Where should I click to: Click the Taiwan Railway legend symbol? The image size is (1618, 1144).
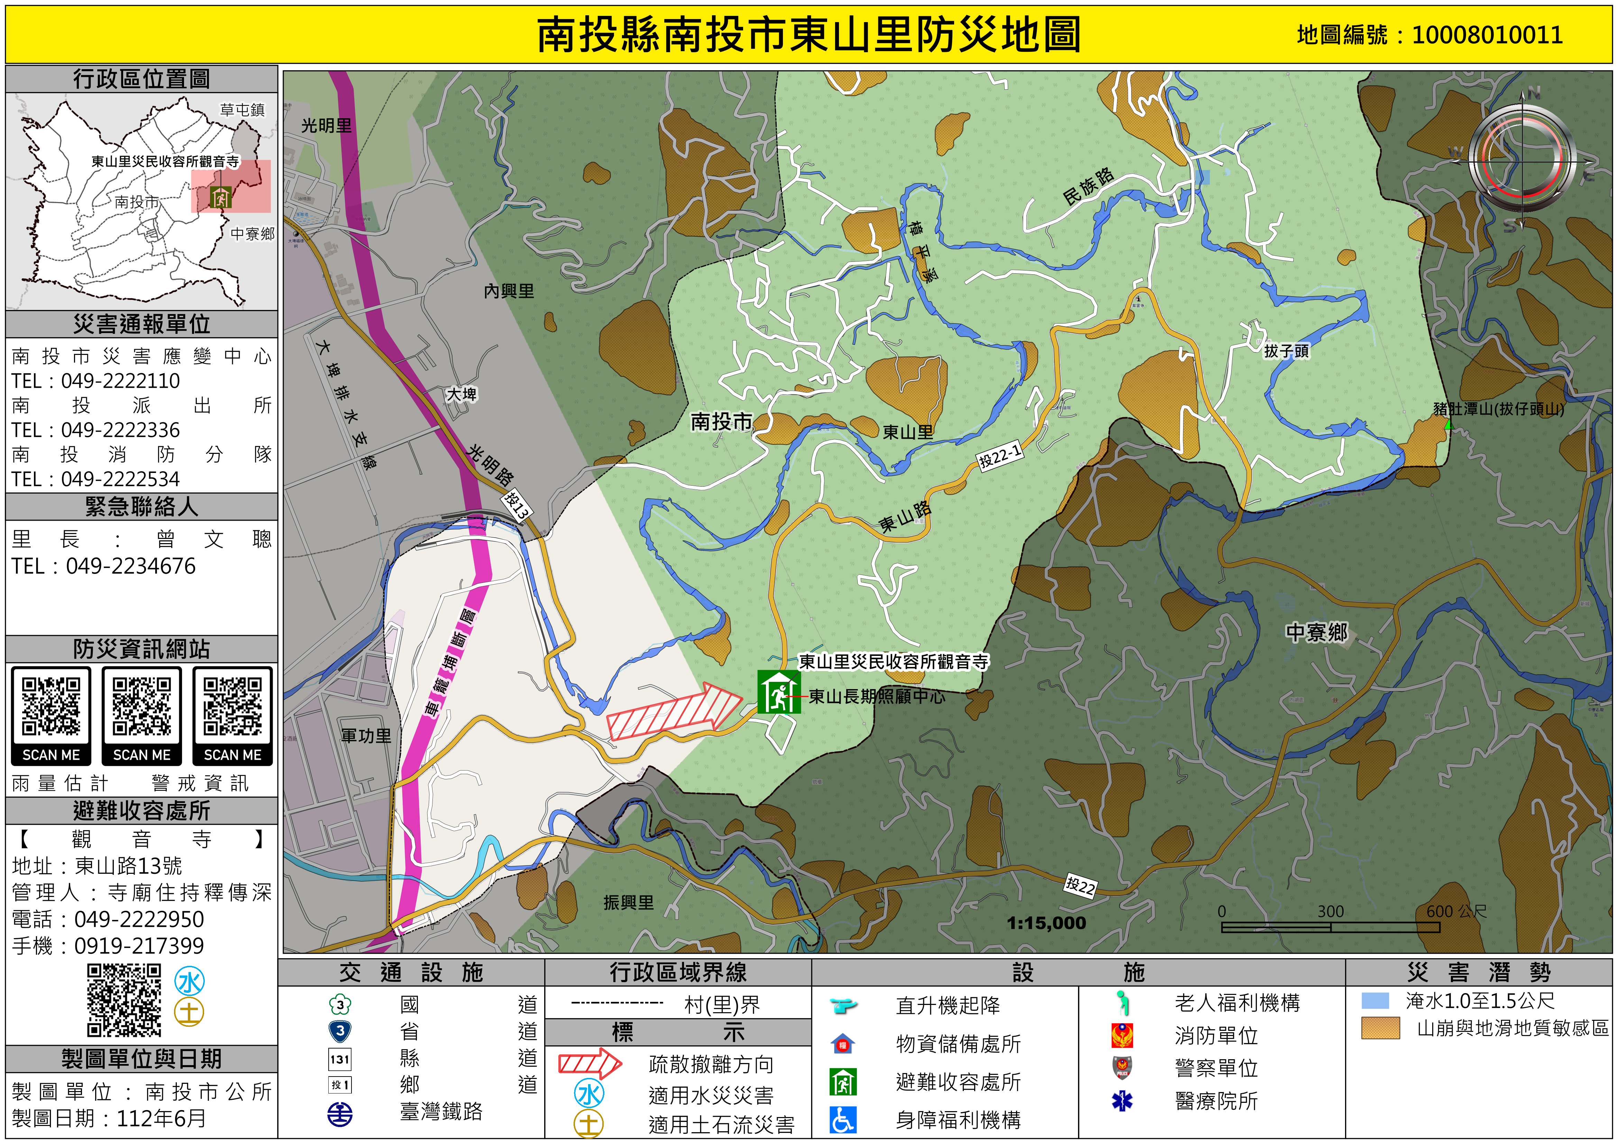340,1114
